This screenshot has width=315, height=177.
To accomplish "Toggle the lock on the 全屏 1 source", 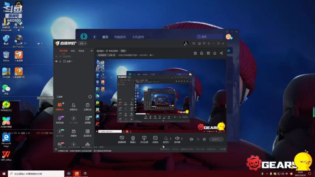I will (60, 61).
